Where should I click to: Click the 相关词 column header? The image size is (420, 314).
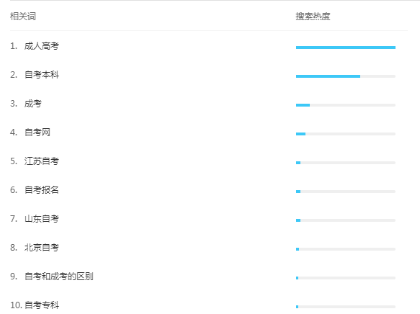tap(23, 17)
